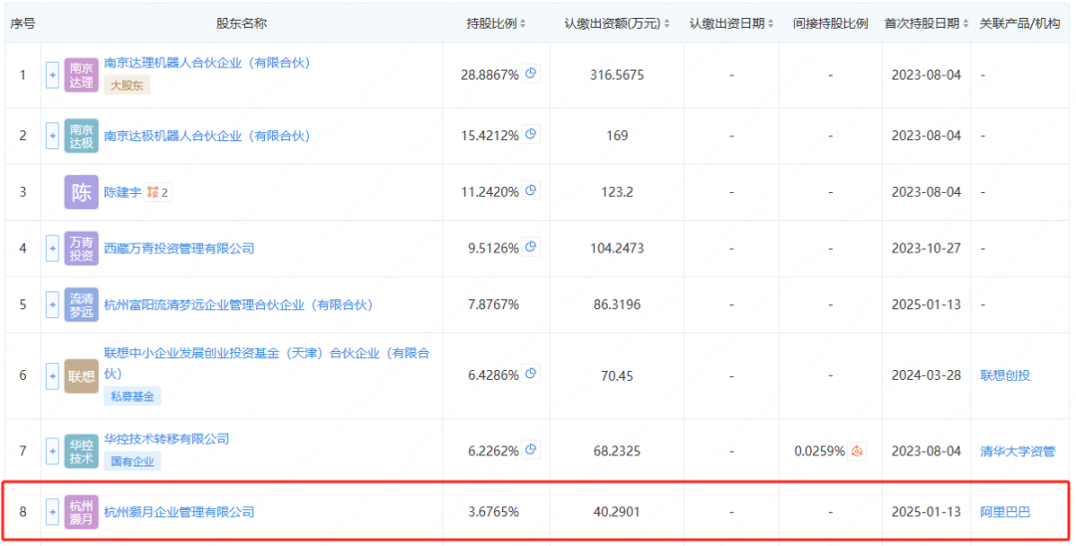The width and height of the screenshot is (1076, 546).
Task: Open the 阿里巴巴 related institution link
Action: (x=1004, y=512)
